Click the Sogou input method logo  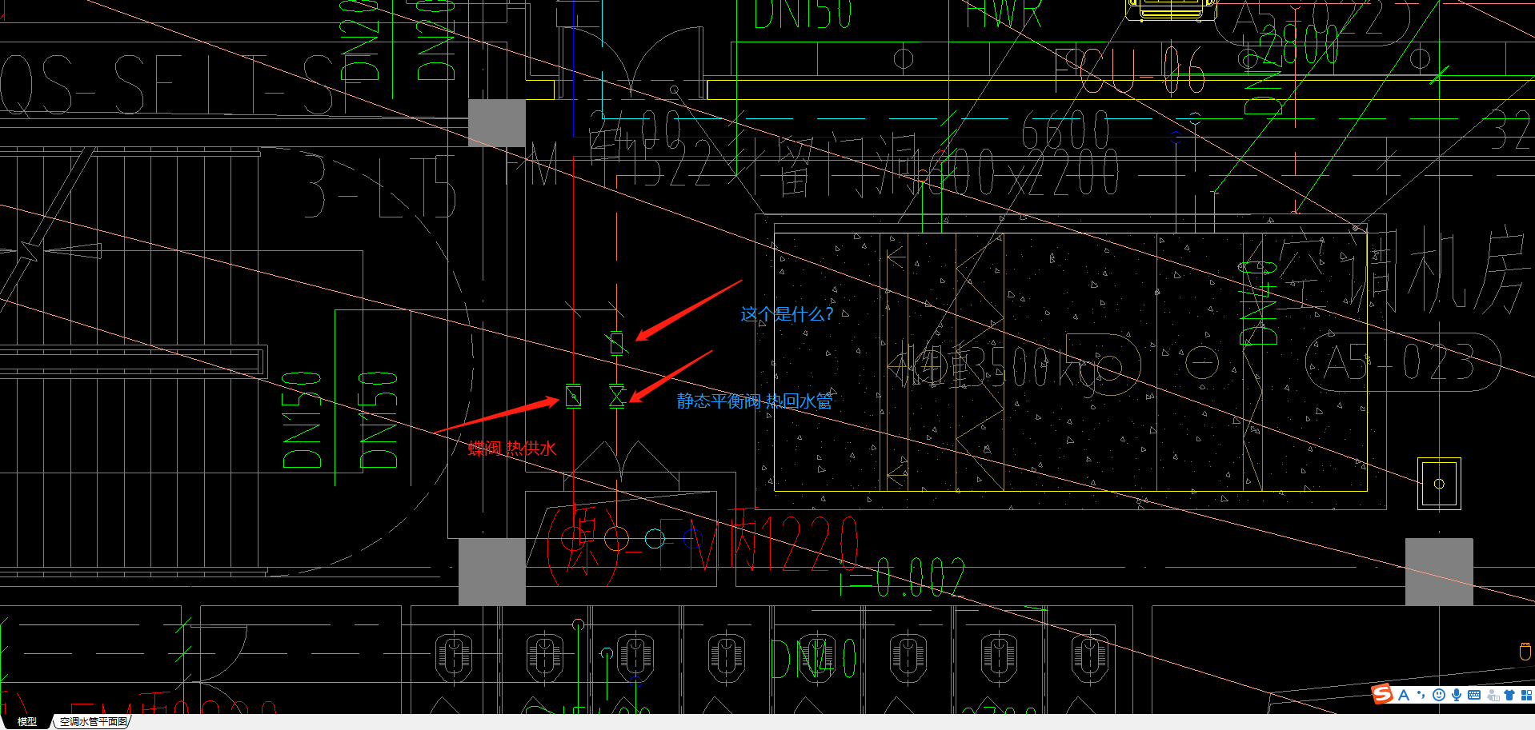click(x=1382, y=694)
